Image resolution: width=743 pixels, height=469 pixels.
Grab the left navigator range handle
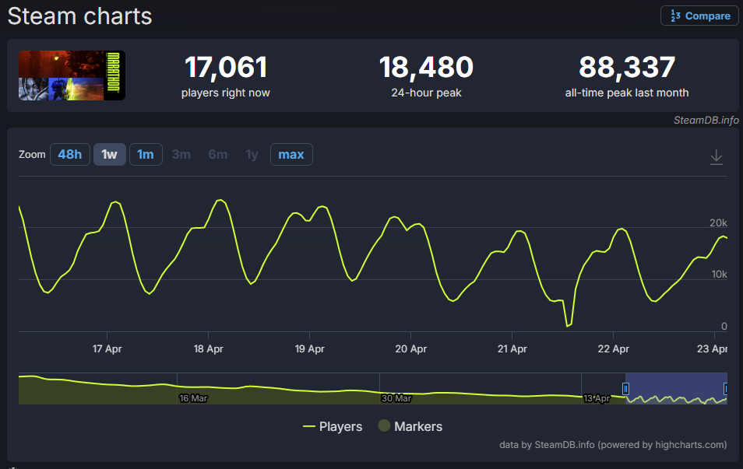click(625, 389)
